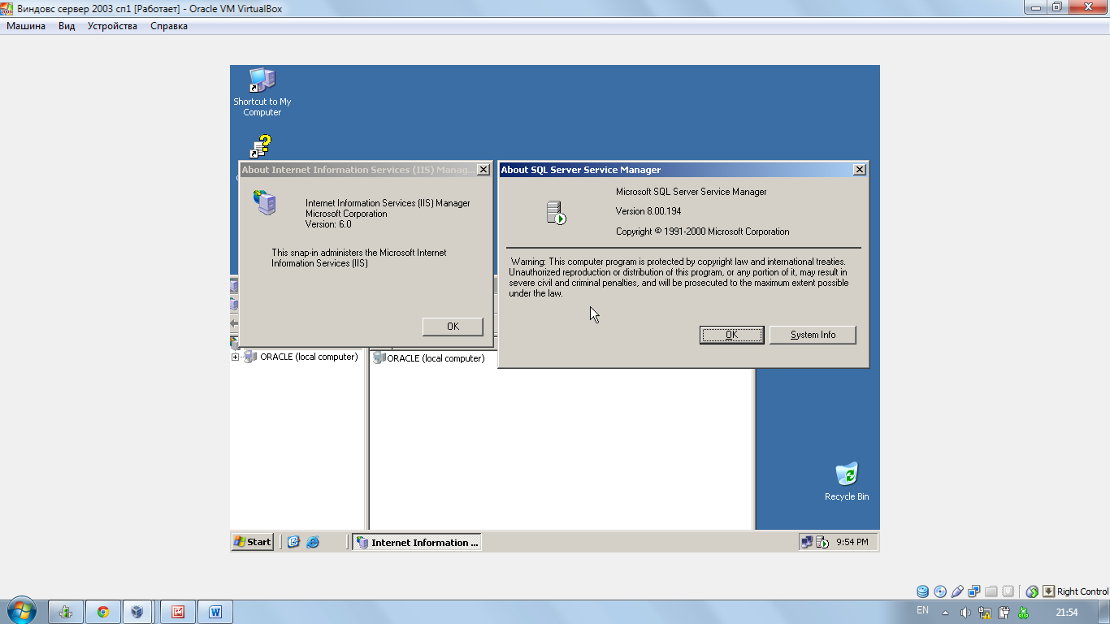Click OK in About SQL Server Service Manager
1110x624 pixels.
pos(731,335)
